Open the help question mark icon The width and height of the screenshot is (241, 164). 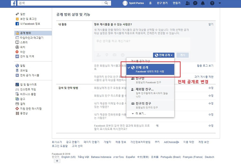212,3
